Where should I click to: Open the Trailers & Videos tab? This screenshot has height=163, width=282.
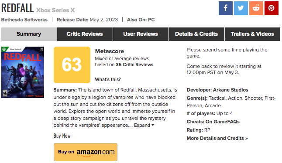252,34
